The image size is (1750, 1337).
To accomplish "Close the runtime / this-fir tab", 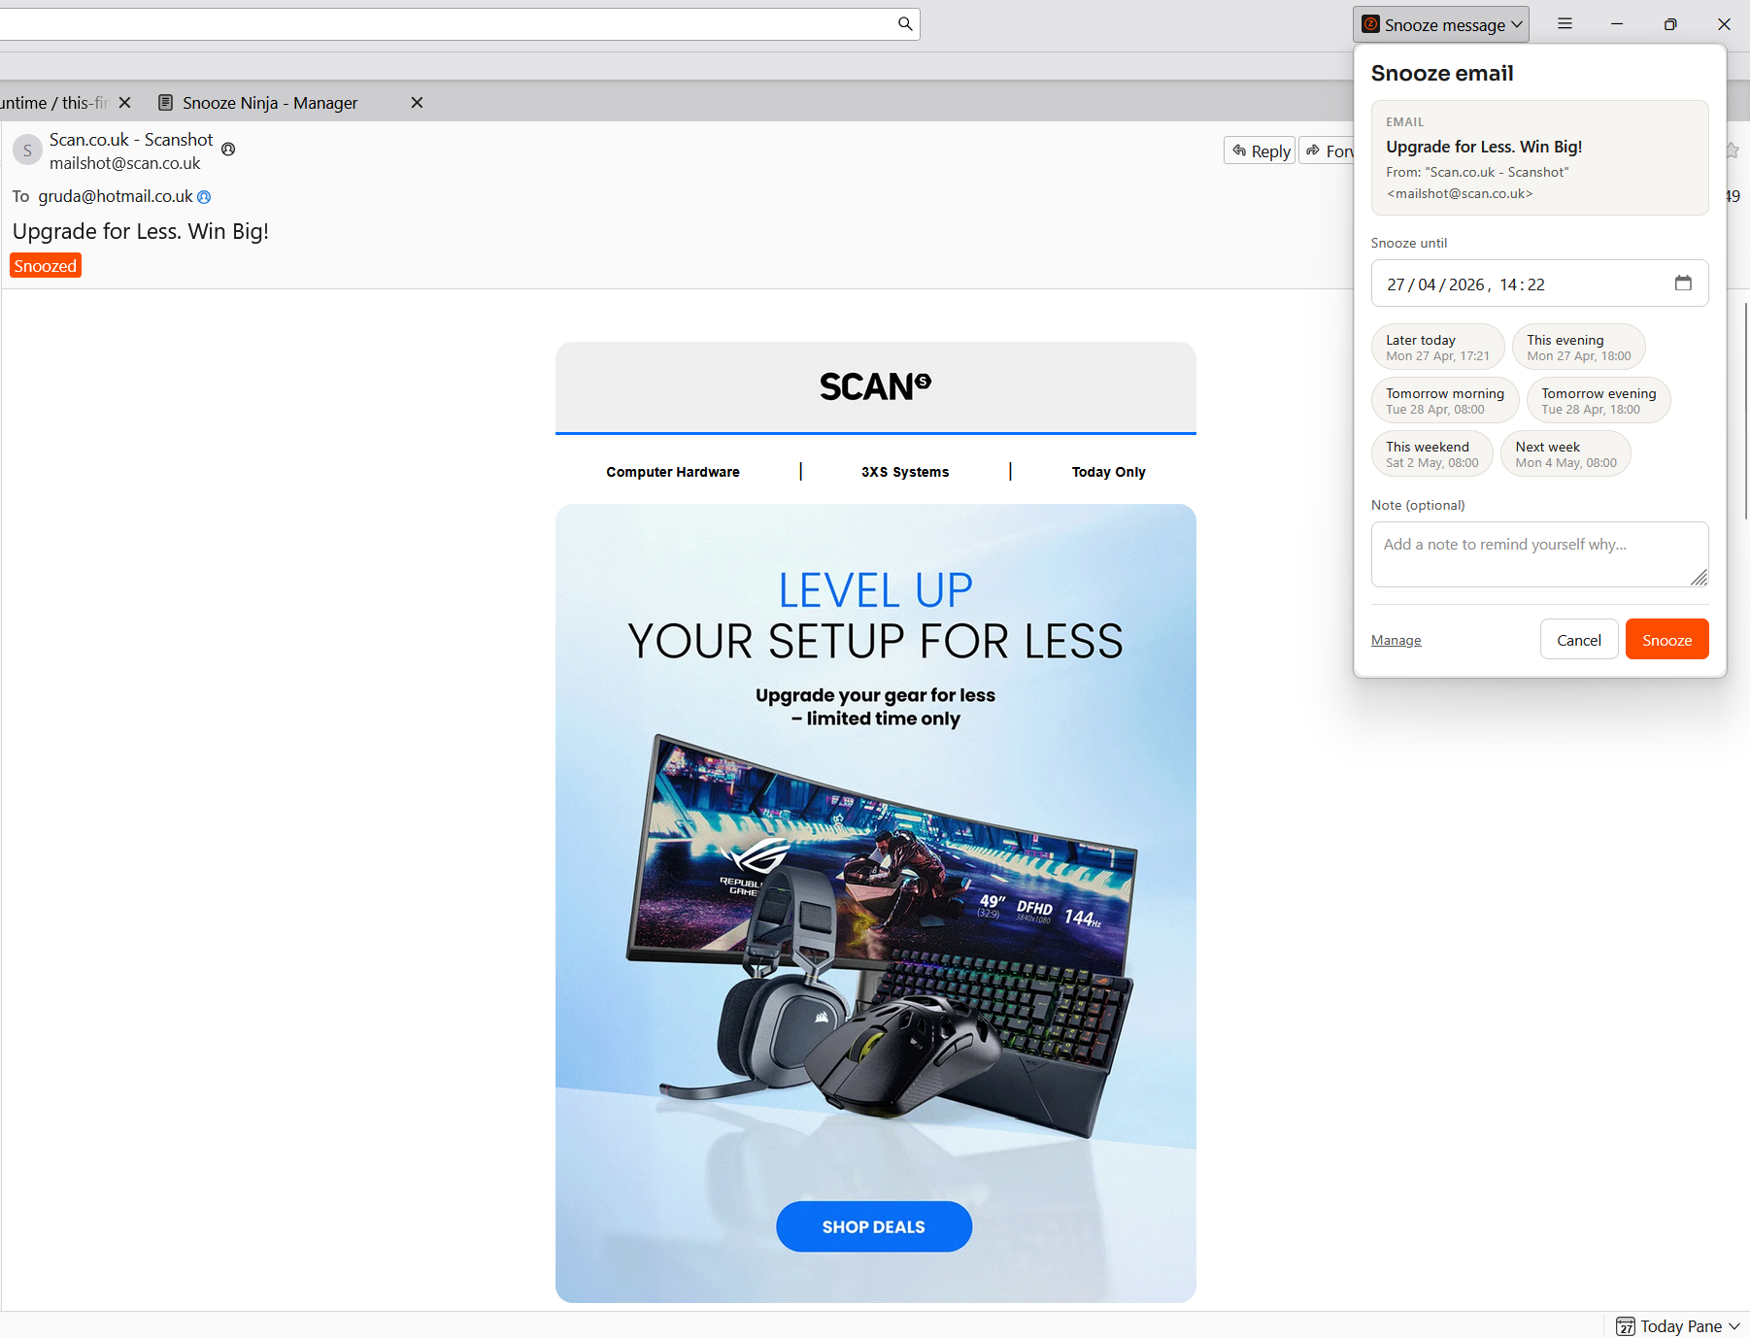I will pos(124,102).
